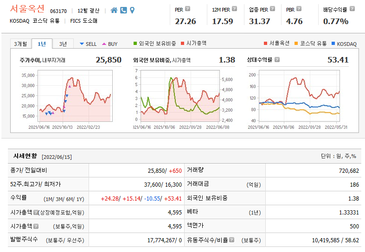Open help icon next to 배당수익률
Viewport: 365px width, 252px height.
pyautogui.click(x=352, y=9)
